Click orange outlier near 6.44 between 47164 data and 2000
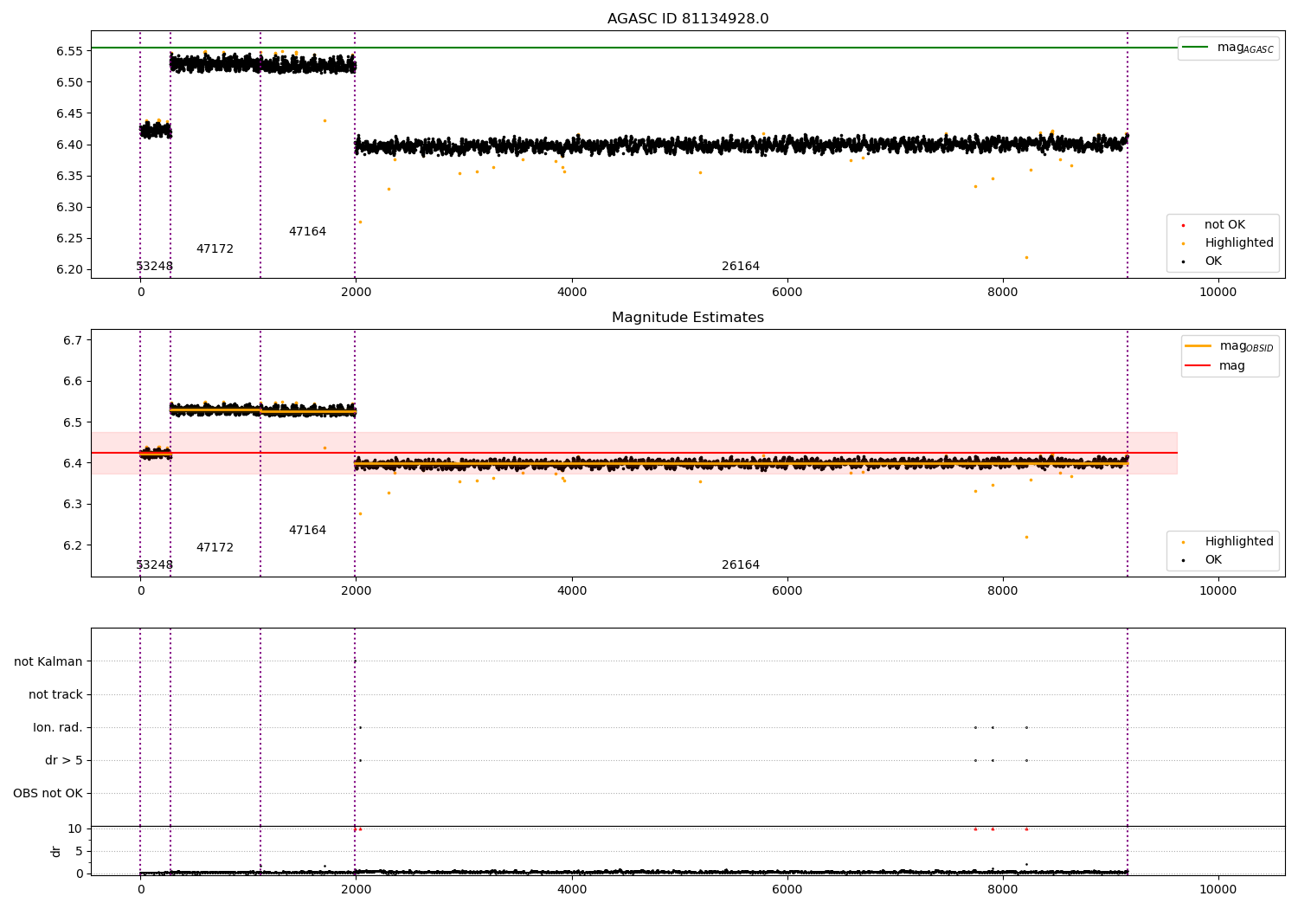Screen dimensions: 1298x909 324,120
